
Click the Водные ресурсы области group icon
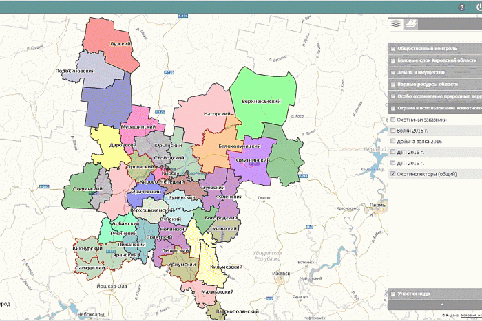[393, 85]
